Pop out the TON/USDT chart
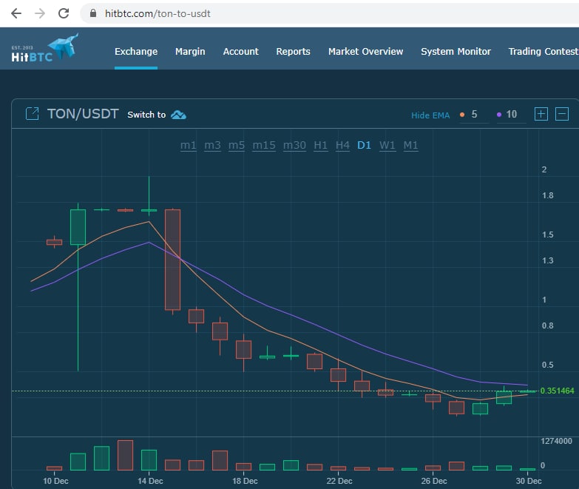This screenshot has width=579, height=489. pos(32,114)
